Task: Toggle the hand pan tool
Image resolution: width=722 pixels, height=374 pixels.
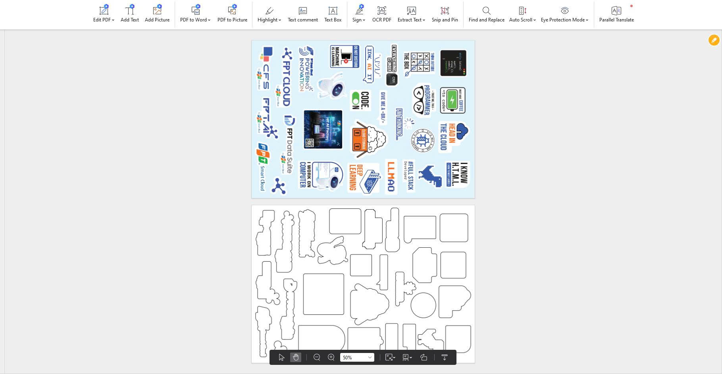Action: tap(296, 357)
